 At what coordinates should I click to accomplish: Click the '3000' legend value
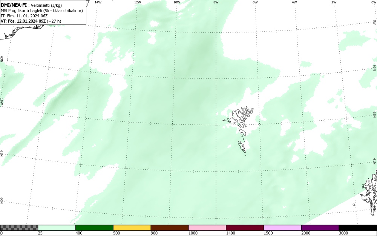(x=343, y=233)
